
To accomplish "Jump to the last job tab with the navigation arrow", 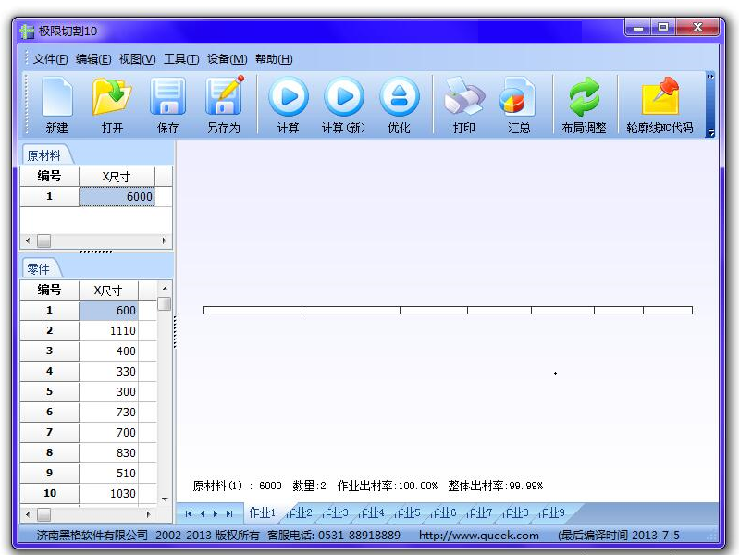I will 229,514.
